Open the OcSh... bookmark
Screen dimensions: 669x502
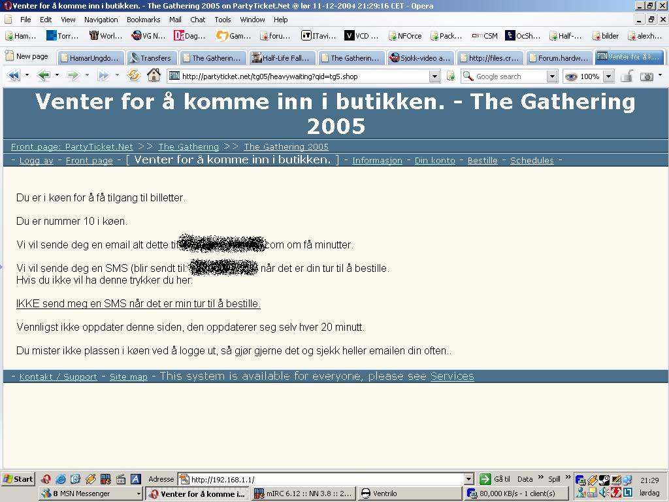tap(523, 36)
